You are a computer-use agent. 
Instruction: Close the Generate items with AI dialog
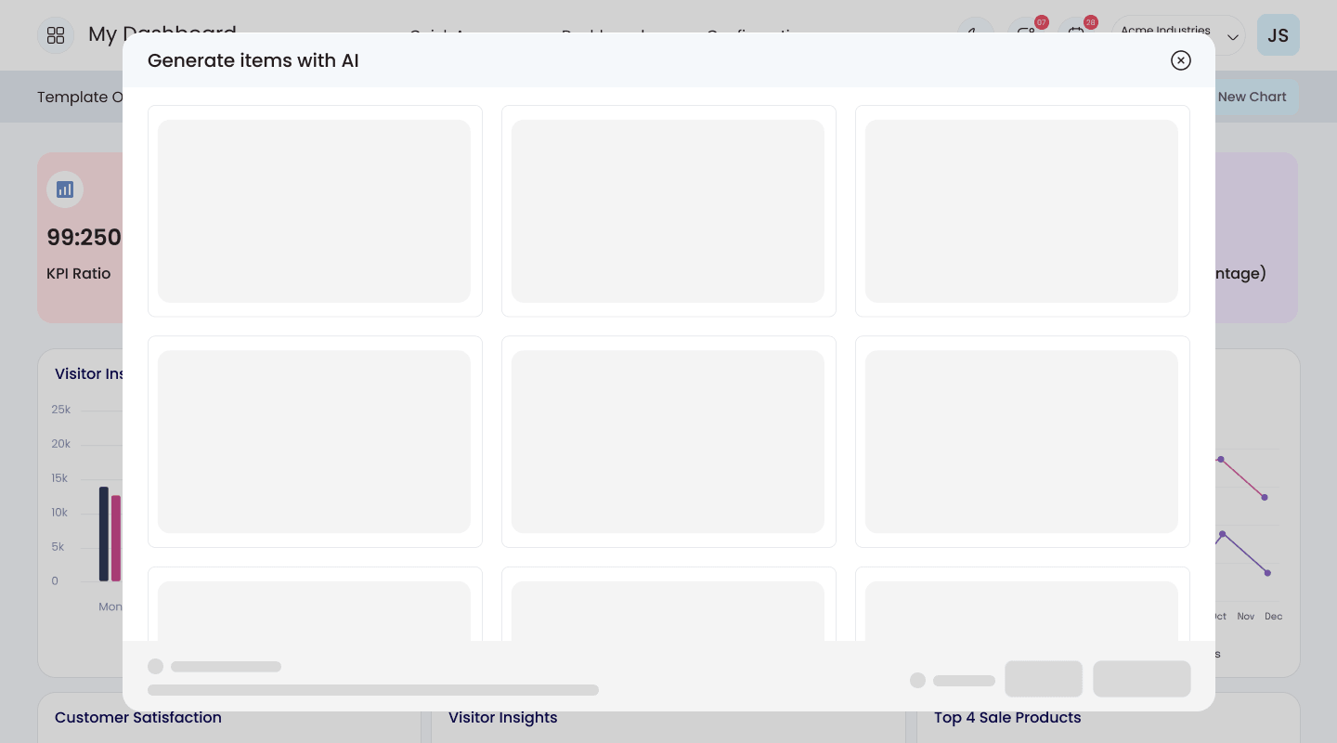point(1180,60)
